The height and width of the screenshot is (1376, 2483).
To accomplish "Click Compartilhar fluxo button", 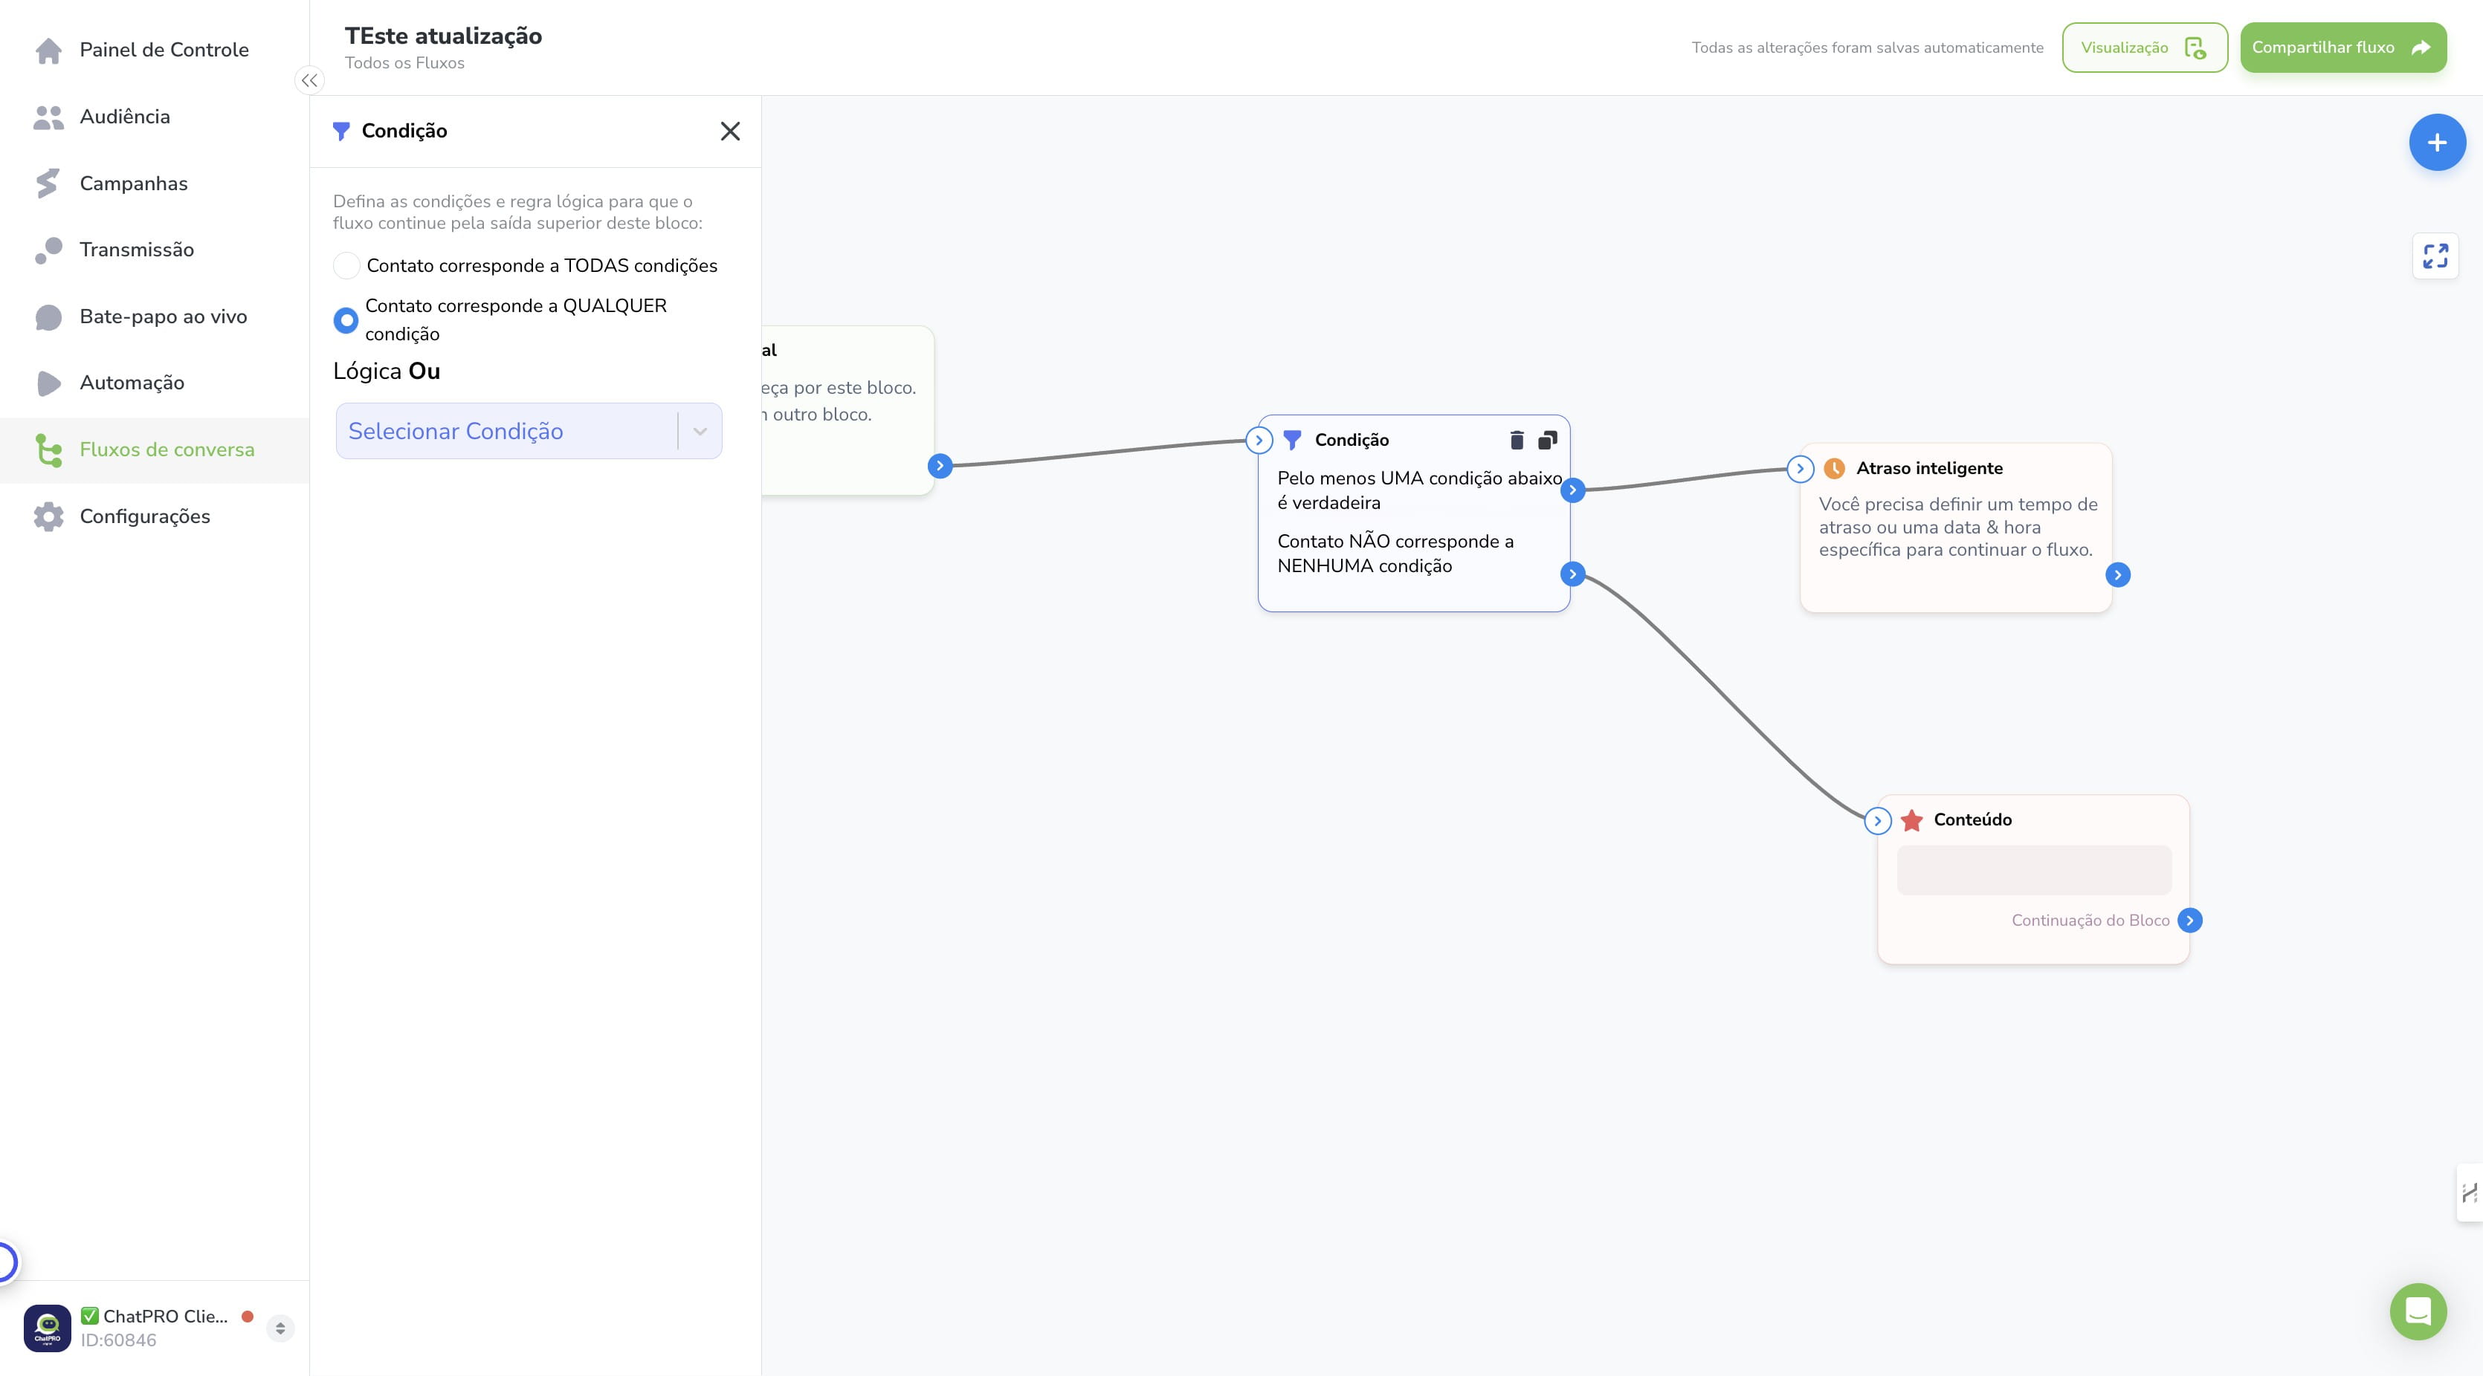I will (2342, 48).
